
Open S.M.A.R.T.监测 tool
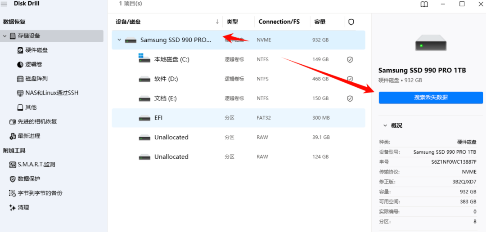coord(36,165)
